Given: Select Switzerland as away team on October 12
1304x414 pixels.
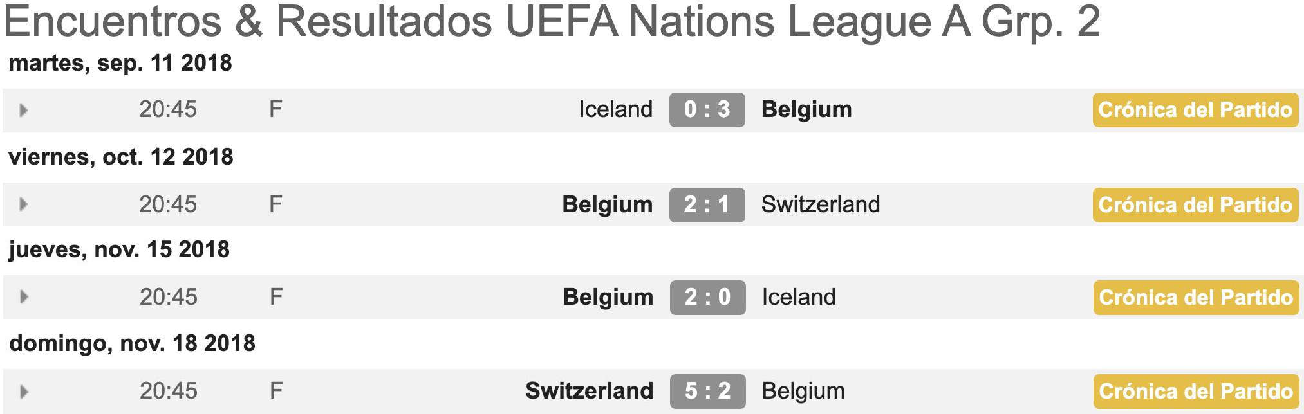Looking at the screenshot, I should tap(820, 204).
